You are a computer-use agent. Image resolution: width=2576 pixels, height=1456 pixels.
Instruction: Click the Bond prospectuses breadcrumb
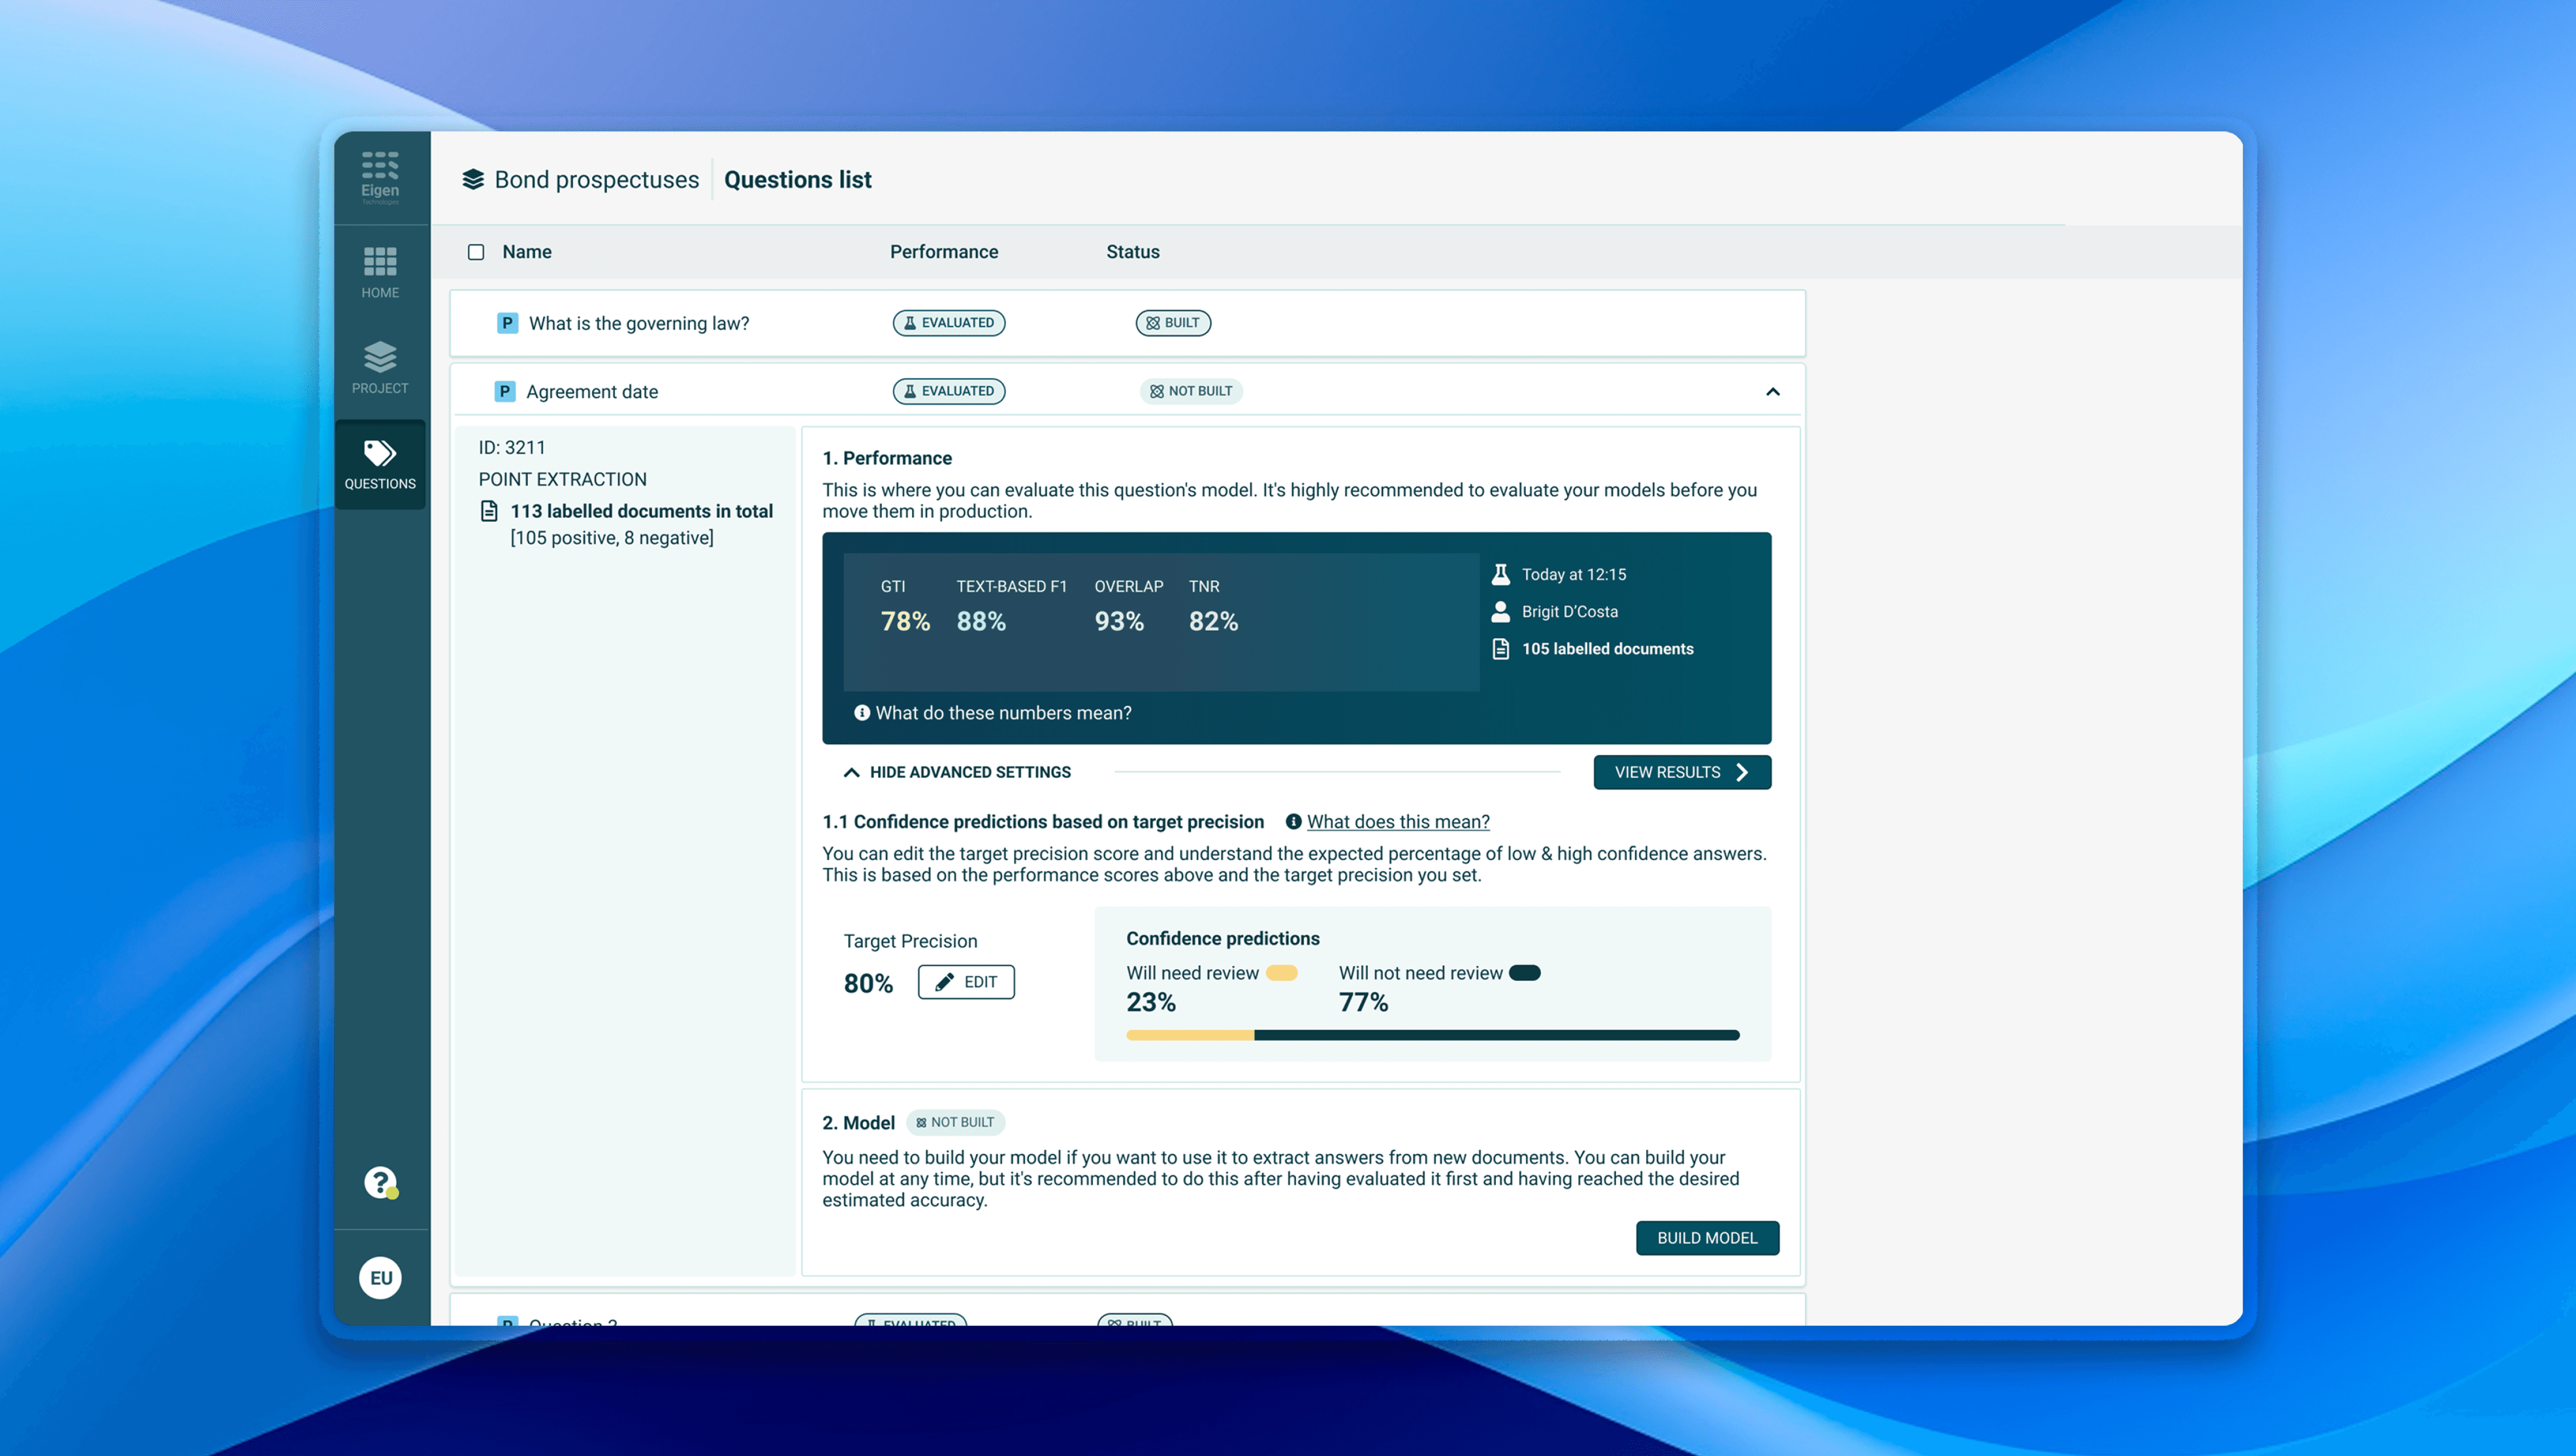click(x=596, y=180)
